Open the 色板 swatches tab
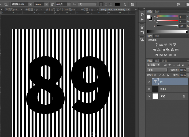Screen dimensions: 189x137 [157, 11]
